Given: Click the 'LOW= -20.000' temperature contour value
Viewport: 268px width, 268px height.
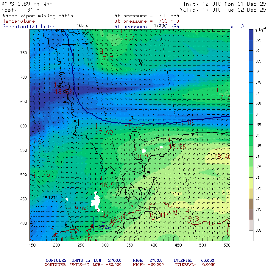Looking at the screenshot, I should click(107, 265).
